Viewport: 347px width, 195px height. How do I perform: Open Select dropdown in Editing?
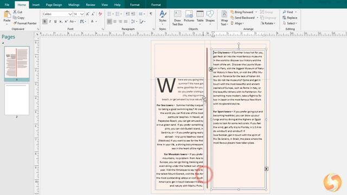[290, 23]
